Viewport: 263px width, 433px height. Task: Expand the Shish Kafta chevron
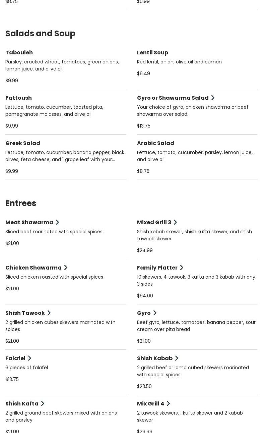click(x=43, y=404)
